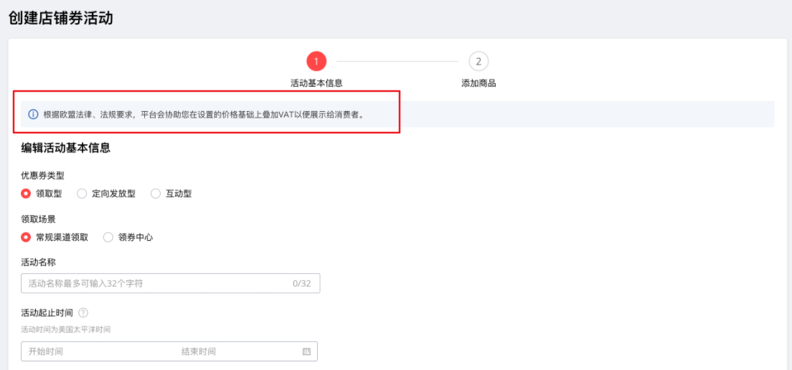This screenshot has width=792, height=370.
Task: Click the 编辑活动基本信息 section heading
Action: [65, 148]
